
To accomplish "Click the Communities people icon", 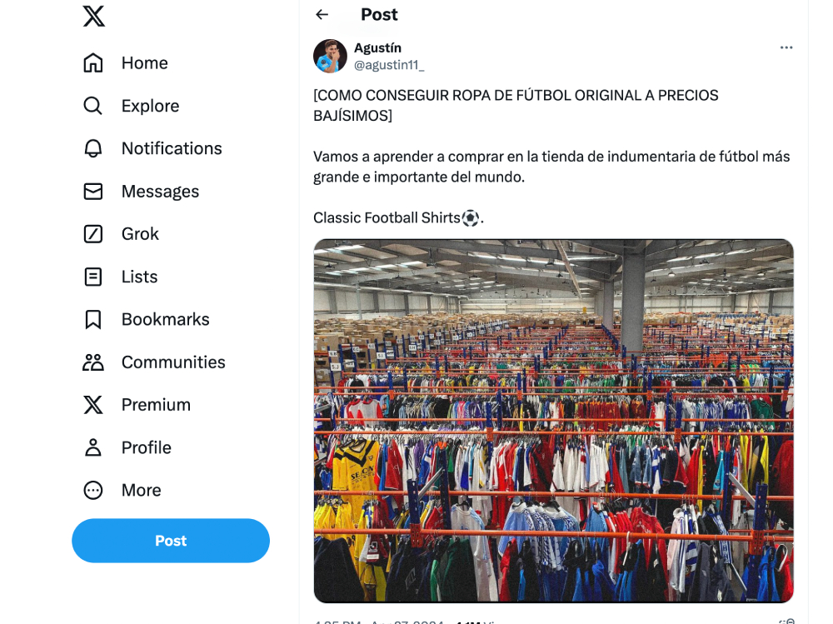I will tap(93, 362).
